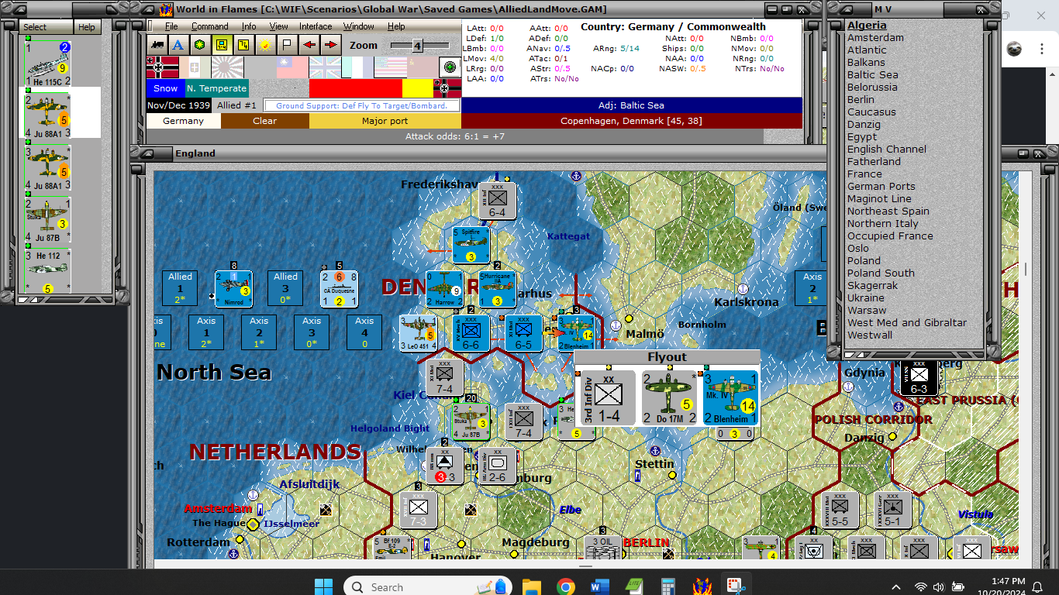Select the Chinese flag in the flag row
The height and width of the screenshot is (595, 1059).
point(292,67)
